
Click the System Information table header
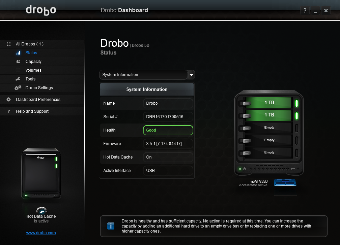(x=147, y=90)
